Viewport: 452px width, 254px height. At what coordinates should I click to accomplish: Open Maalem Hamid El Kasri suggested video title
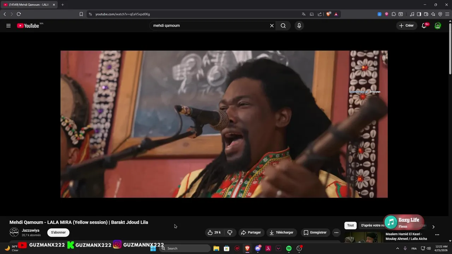tap(406, 236)
